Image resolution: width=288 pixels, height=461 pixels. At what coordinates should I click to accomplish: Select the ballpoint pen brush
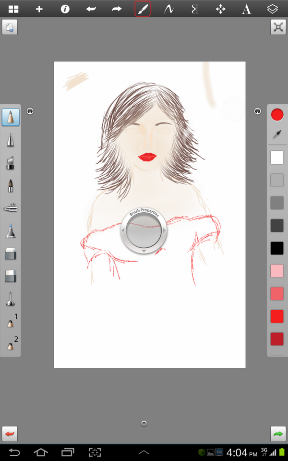pos(11,140)
